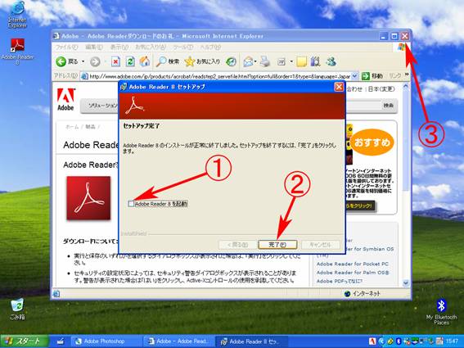Click the Refresh icon in IE toolbar
The height and width of the screenshot is (348, 464).
(x=130, y=61)
